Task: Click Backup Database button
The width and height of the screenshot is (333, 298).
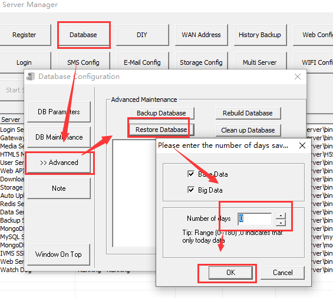Action: pyautogui.click(x=161, y=113)
